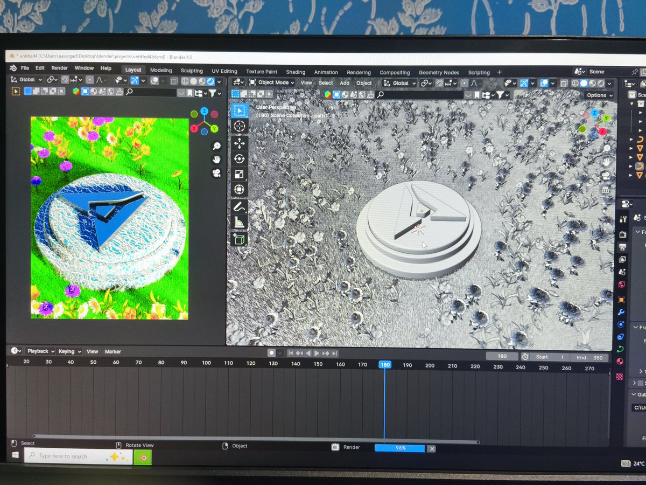Click the Scene pin icon
This screenshot has height=485, width=646.
635,72
